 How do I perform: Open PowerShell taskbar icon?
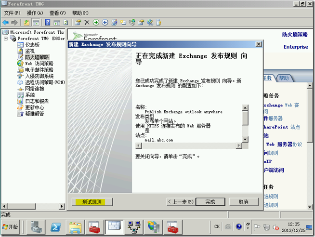[56, 227]
